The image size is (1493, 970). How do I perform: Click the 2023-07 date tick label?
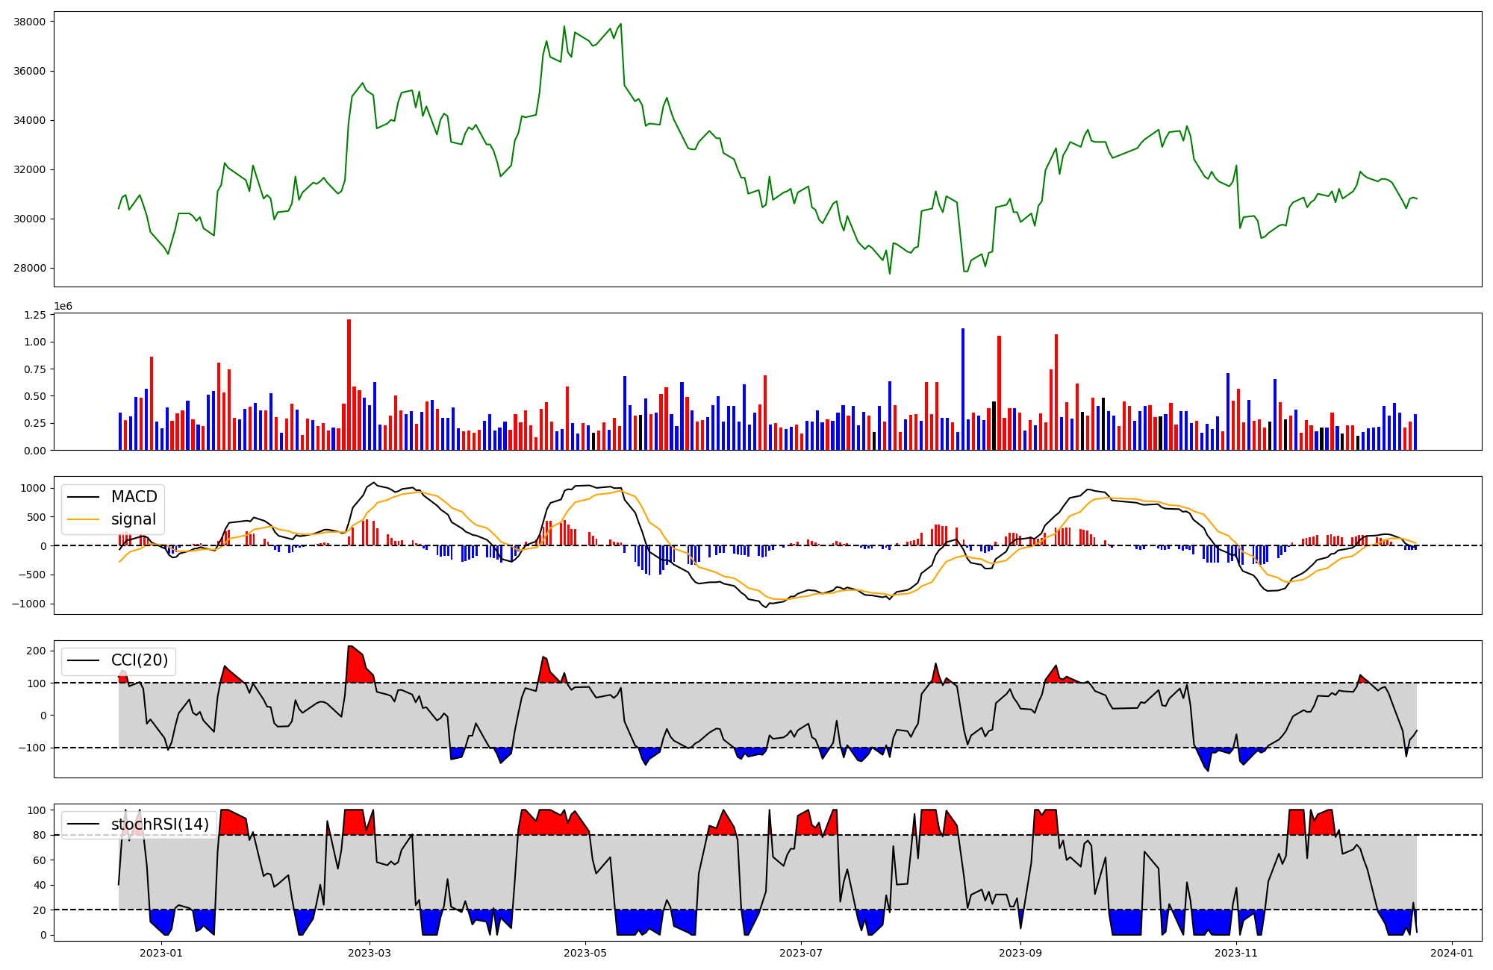coord(801,953)
